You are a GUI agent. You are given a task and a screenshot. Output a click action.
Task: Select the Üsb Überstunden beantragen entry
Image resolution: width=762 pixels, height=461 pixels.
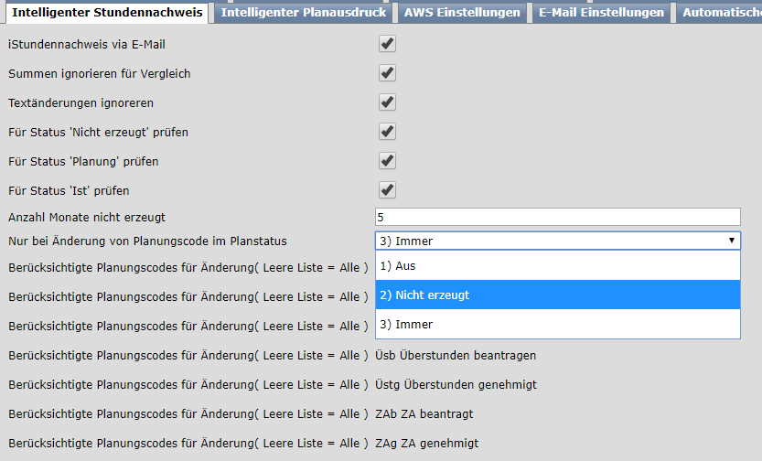click(456, 355)
